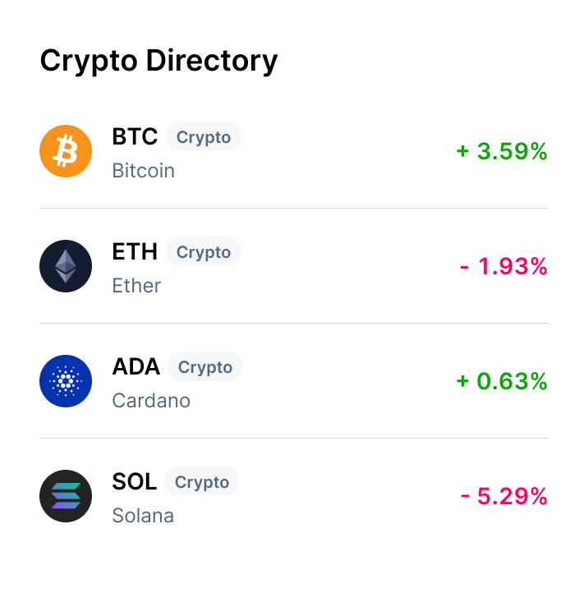Viewport: 588px width, 593px height.
Task: Click Ether's -1.93% change value
Action: click(x=503, y=266)
